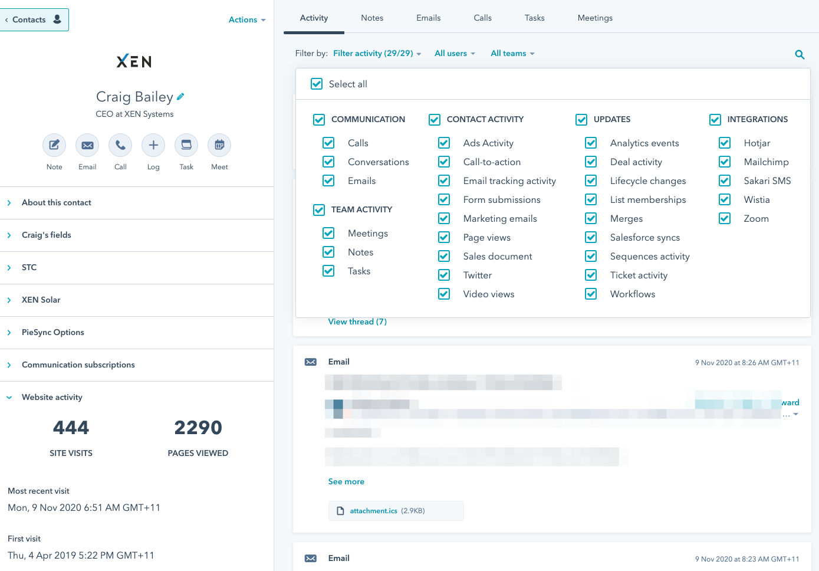Viewport: 819px width, 571px height.
Task: Open the Meetings tab
Action: (595, 18)
